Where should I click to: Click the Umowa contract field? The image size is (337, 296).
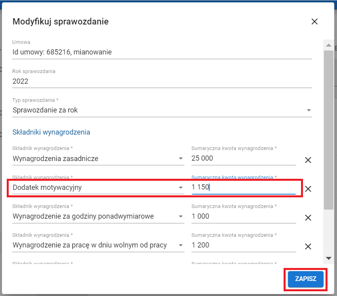click(x=162, y=52)
